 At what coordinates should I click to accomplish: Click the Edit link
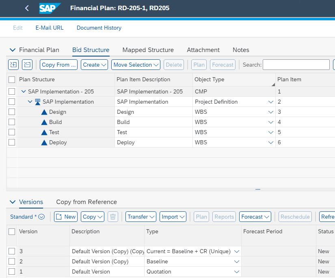[x=18, y=28]
